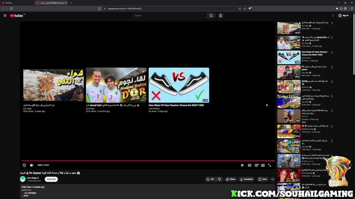The height and width of the screenshot is (199, 355).
Task: Open the zoz vlogs link under the Jawad Zairi endscreen
Action: 90,108
